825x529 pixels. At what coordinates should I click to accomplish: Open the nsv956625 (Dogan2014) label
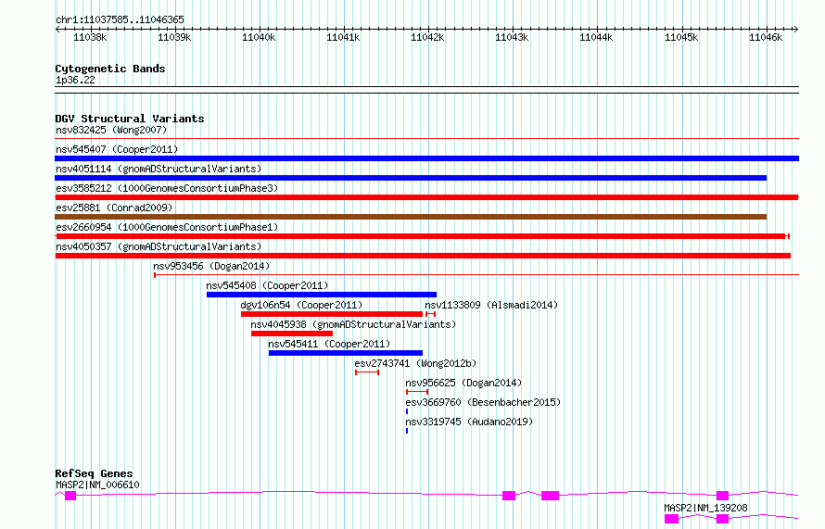(463, 383)
